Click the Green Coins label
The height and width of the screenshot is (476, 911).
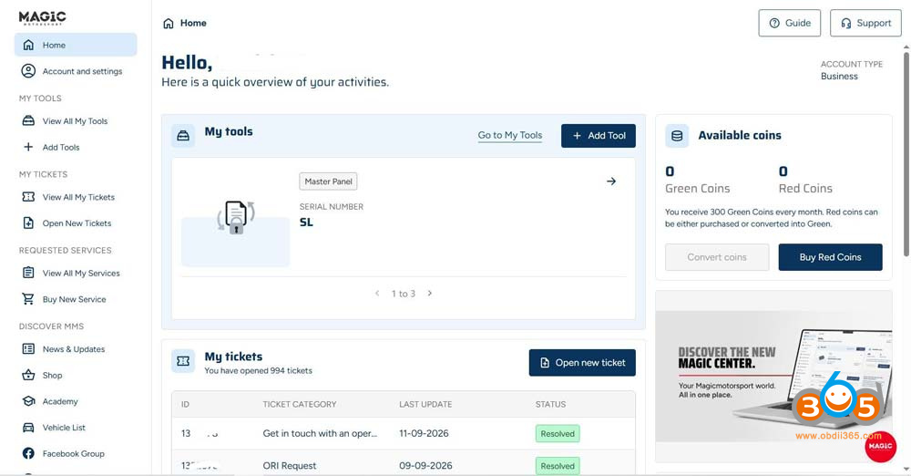(697, 189)
